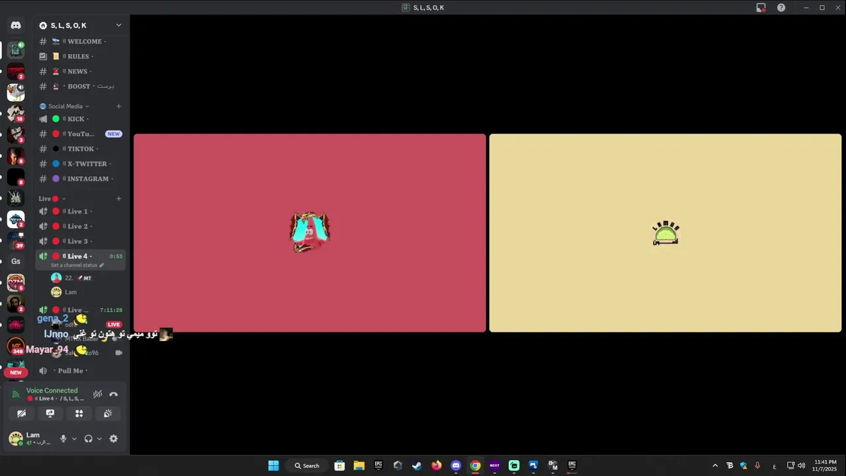Open the TIKTOK channel
The image size is (846, 476).
(81, 149)
